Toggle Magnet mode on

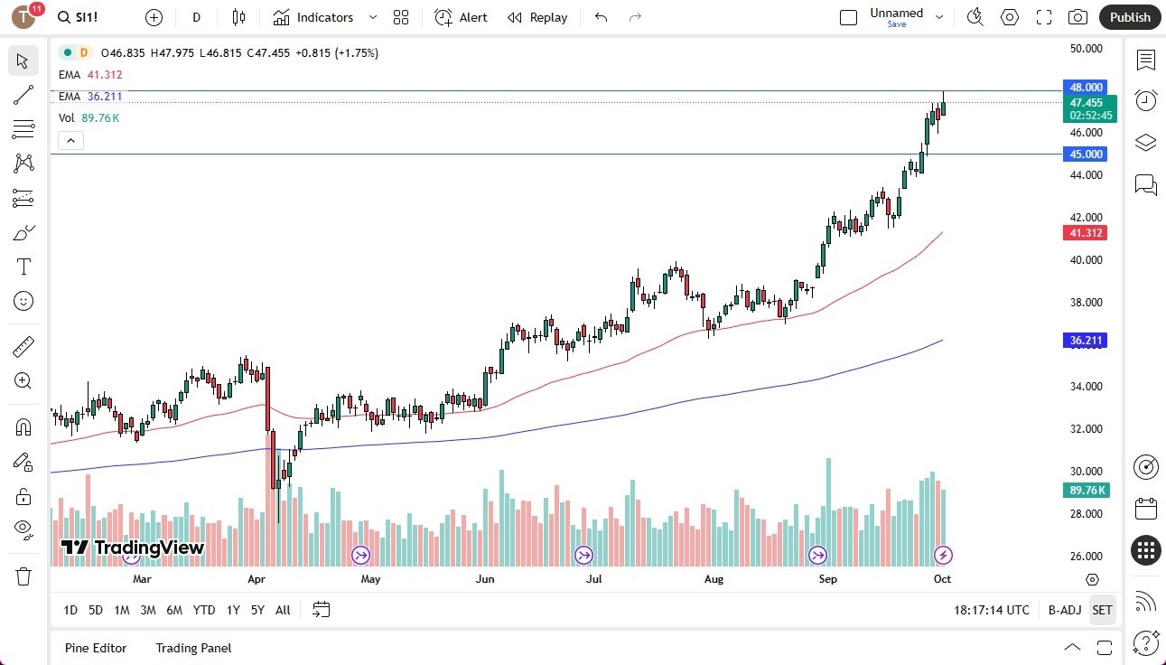23,426
